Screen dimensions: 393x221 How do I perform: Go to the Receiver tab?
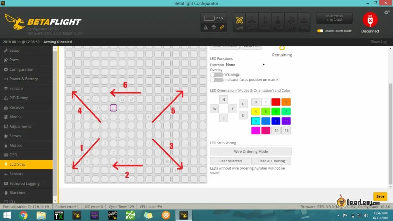26,108
